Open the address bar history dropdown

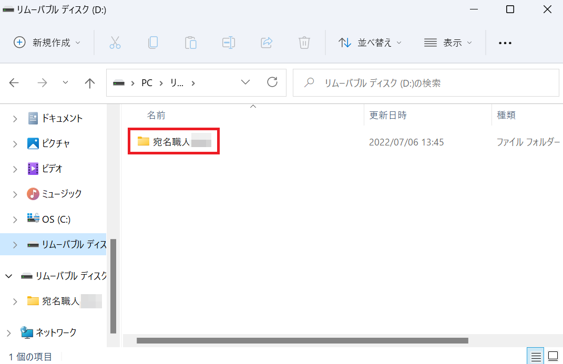click(245, 82)
